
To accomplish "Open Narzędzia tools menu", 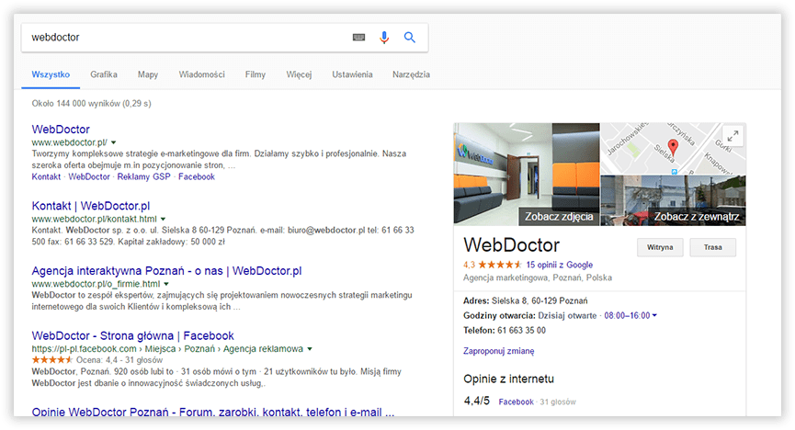I will point(411,74).
